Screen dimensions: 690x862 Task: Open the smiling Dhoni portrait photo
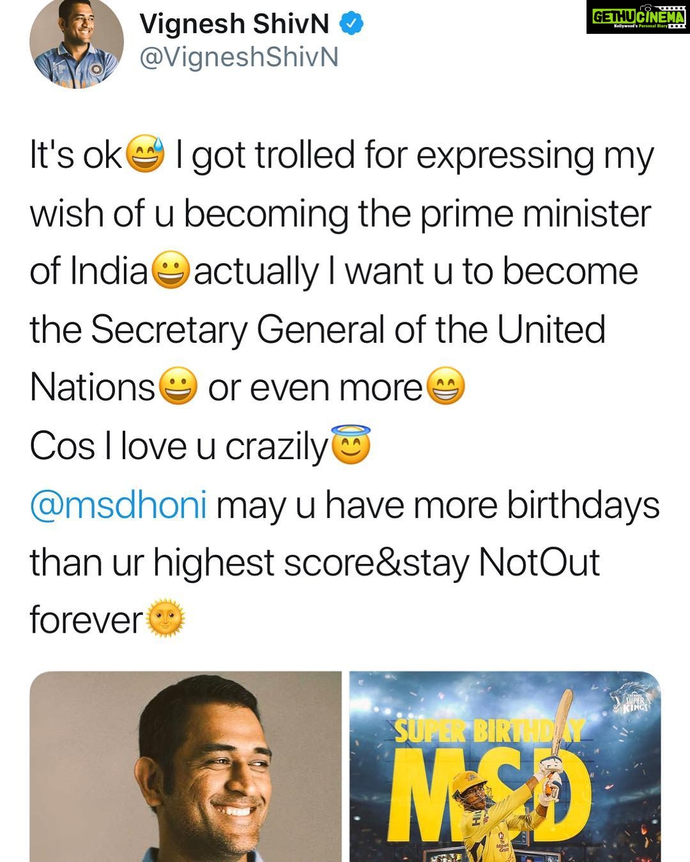point(185,766)
